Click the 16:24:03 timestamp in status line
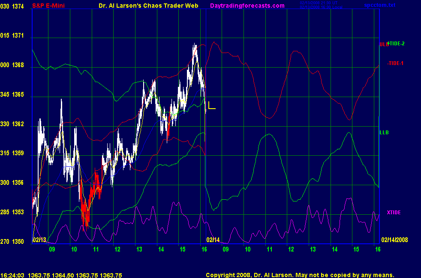The image size is (421, 278). click(12, 275)
